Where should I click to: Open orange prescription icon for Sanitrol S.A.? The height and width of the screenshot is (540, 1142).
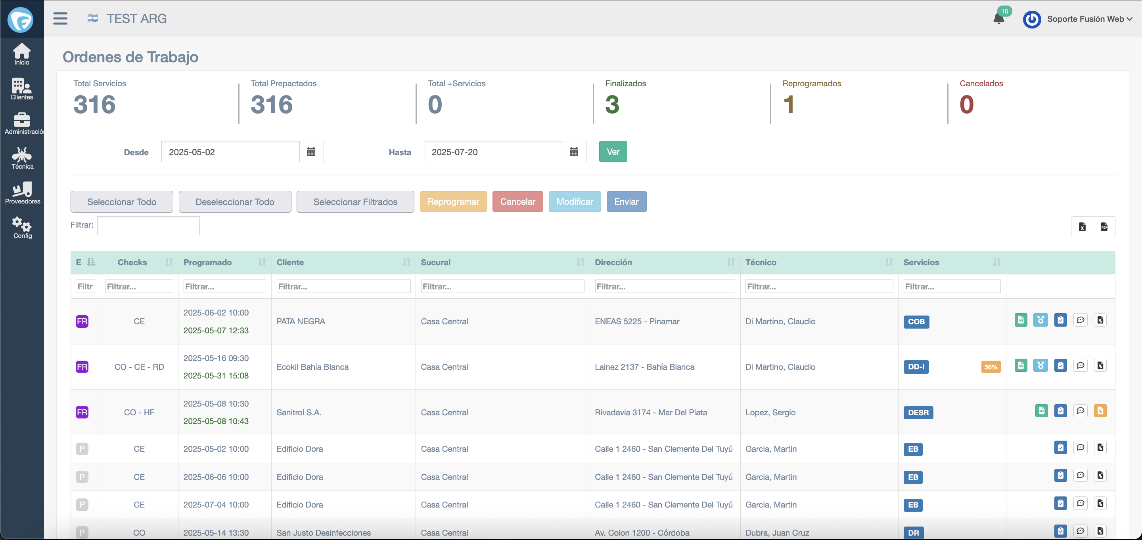point(1100,411)
